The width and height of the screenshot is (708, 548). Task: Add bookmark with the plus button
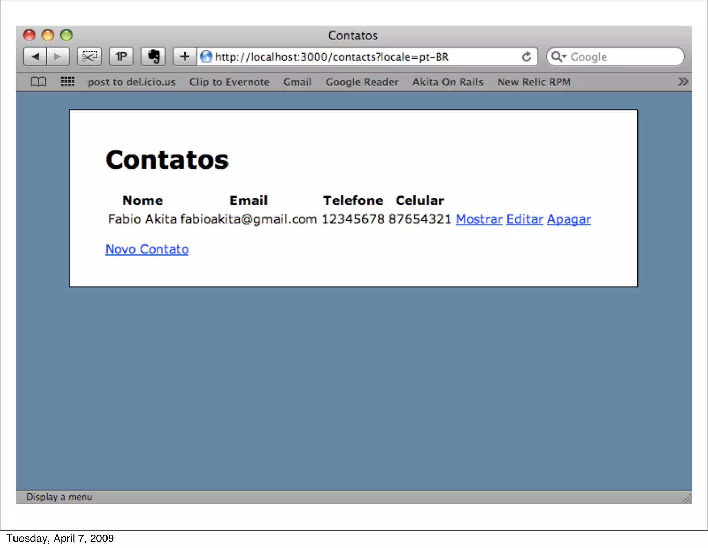coord(185,56)
